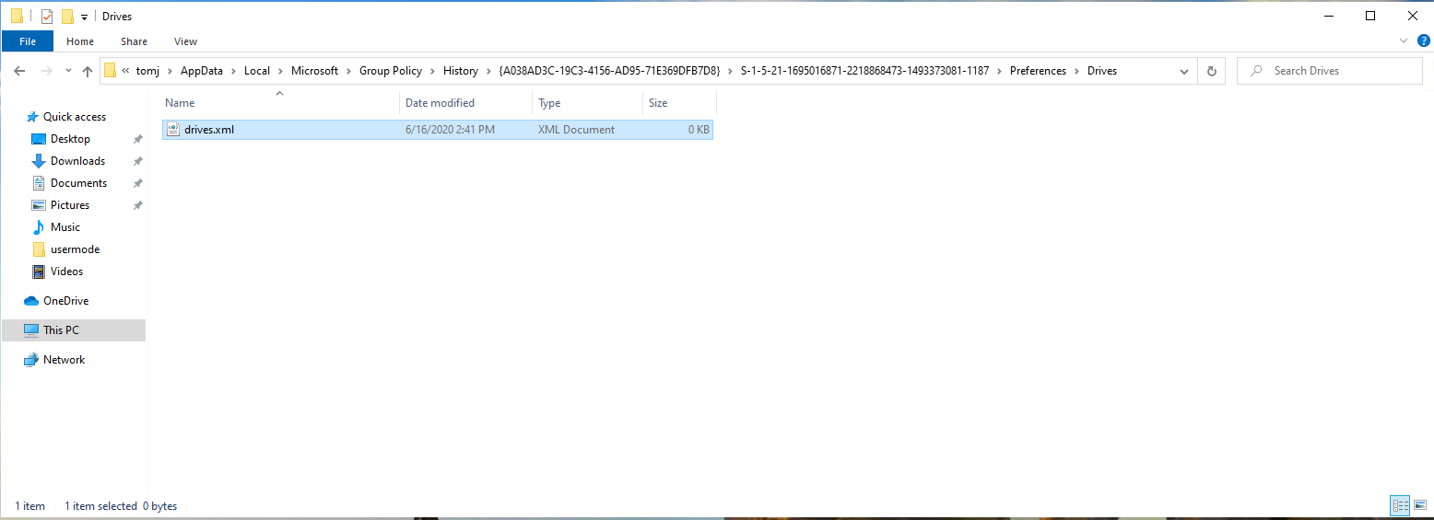Screen dimensions: 1434x520
Task: Open the recent locations dropdown arrow
Action: pos(68,71)
